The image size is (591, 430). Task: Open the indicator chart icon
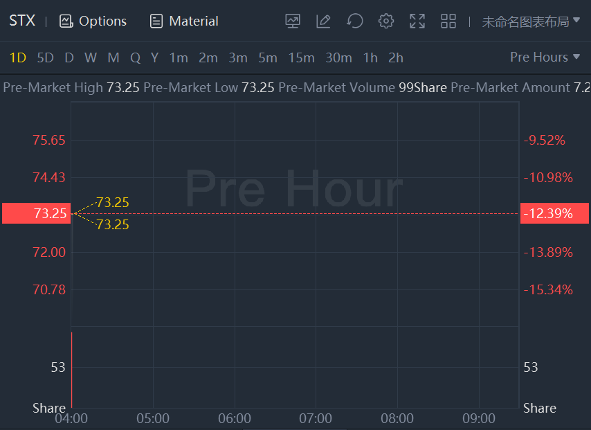pos(293,21)
